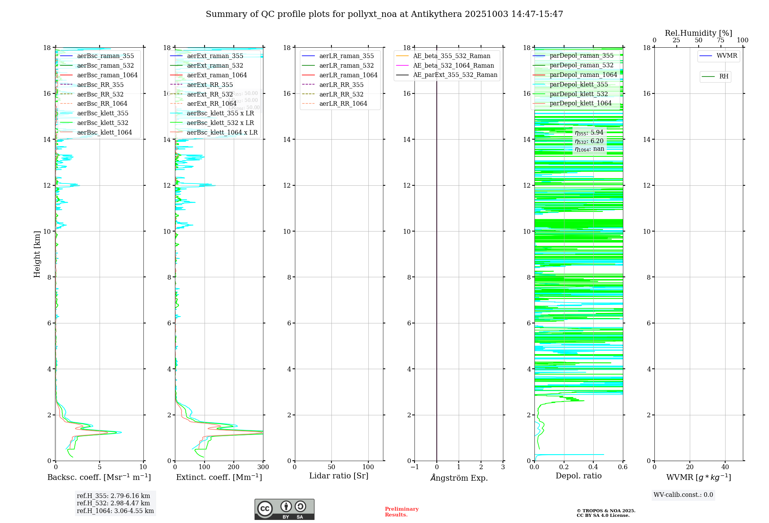The width and height of the screenshot is (769, 523).
Task: Select AE_beta_355_532_Raman legend label
Action: pyautogui.click(x=451, y=56)
